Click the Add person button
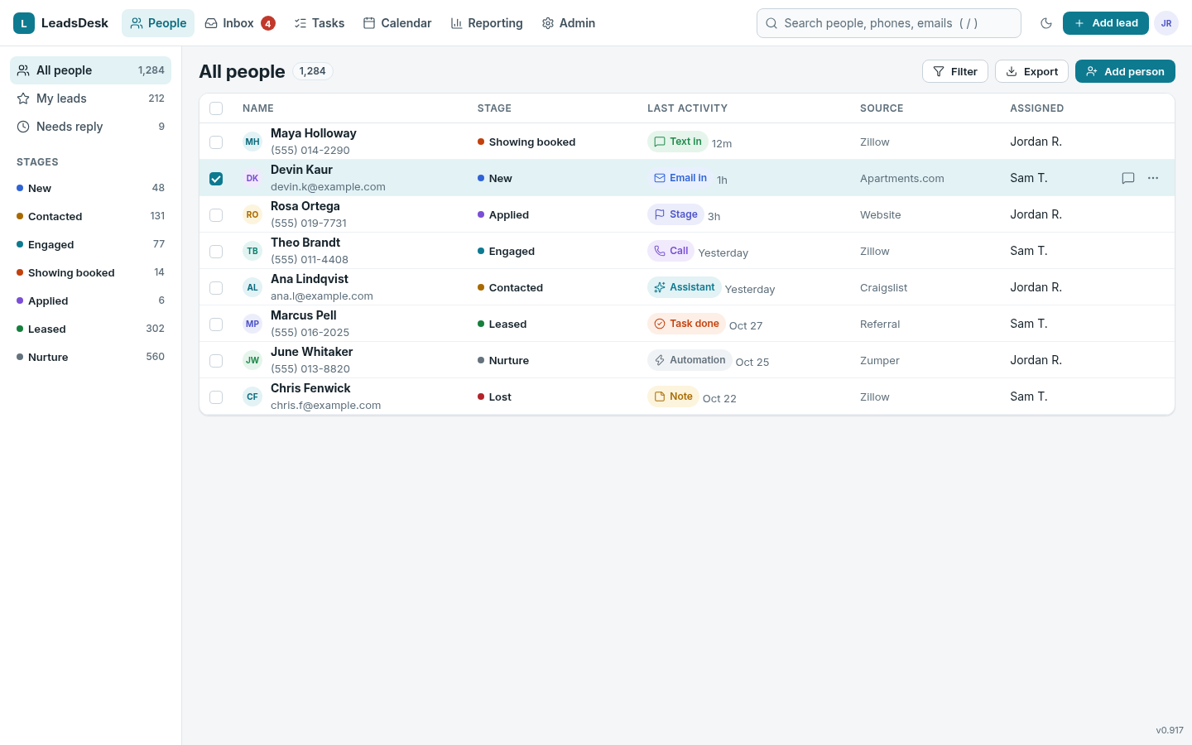 point(1125,71)
